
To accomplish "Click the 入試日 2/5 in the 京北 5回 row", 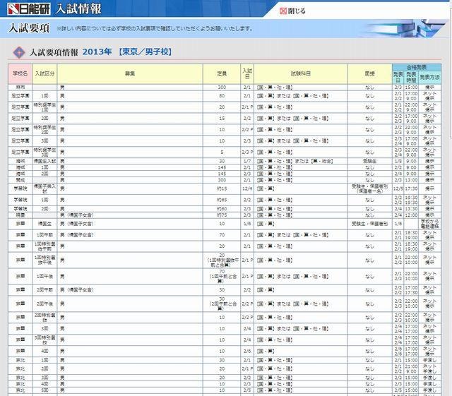I will pos(247,390).
